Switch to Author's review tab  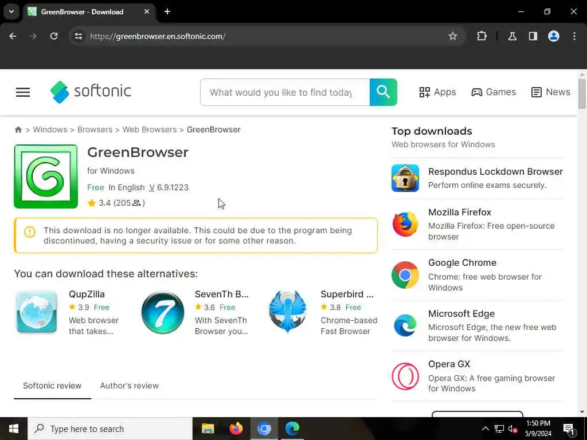pyautogui.click(x=129, y=386)
